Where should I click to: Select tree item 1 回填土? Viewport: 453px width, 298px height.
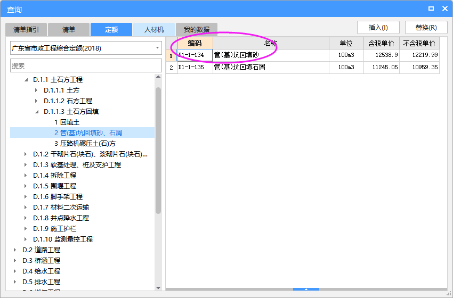(67, 122)
